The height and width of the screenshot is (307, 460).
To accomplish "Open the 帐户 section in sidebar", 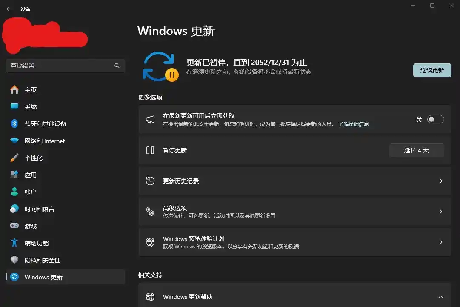I will 14,192.
